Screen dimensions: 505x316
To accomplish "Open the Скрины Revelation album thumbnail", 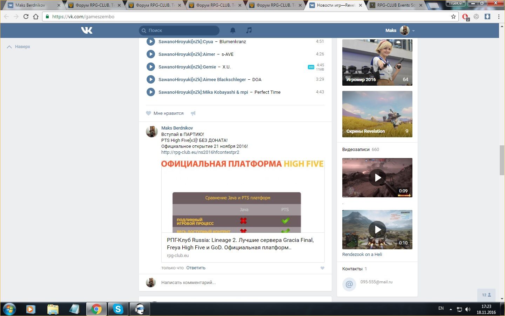I will point(377,114).
